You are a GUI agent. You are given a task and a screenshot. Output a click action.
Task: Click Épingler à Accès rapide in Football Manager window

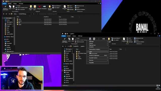(x=5, y=8)
